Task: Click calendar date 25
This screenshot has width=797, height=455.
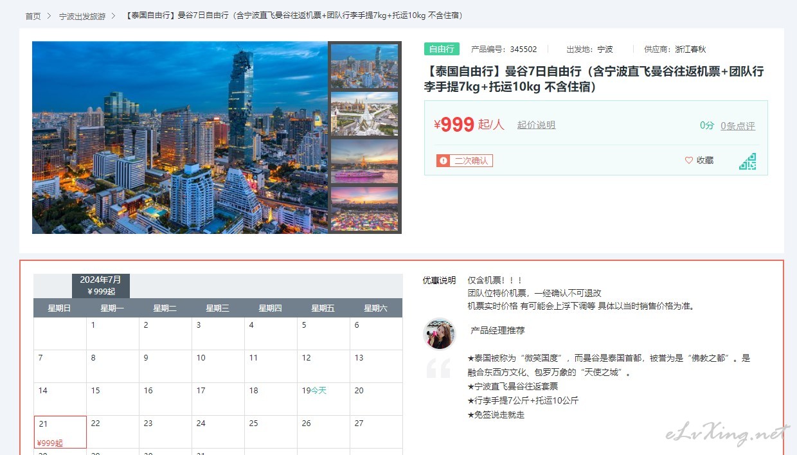Action: tap(271, 432)
